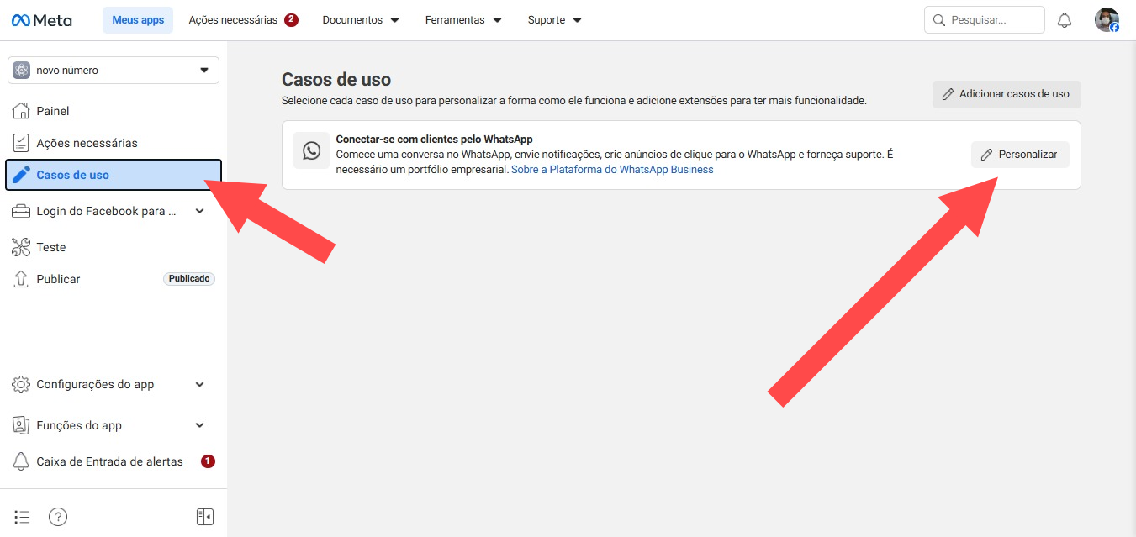Click the red 2 badge beside Ações necessárias

click(291, 19)
